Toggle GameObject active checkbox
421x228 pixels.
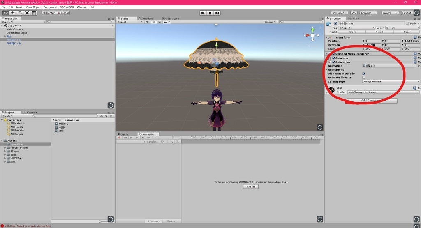point(335,23)
